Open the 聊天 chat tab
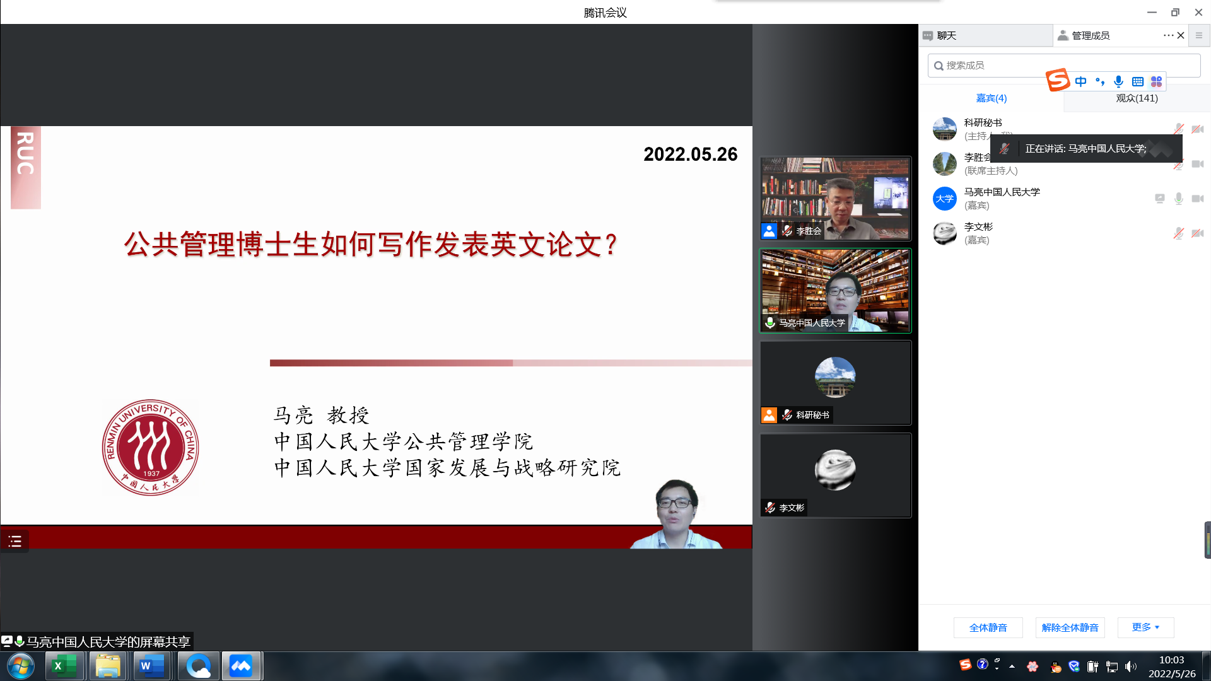1211x681 pixels. click(985, 35)
